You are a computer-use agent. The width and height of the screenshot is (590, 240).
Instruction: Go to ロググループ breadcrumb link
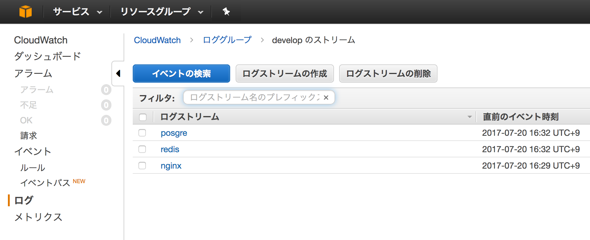click(x=227, y=40)
